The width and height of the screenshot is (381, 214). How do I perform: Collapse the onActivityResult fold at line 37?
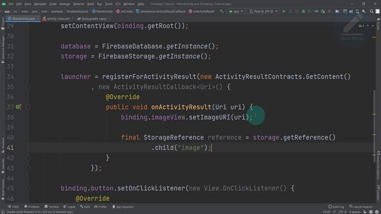[x=28, y=107]
